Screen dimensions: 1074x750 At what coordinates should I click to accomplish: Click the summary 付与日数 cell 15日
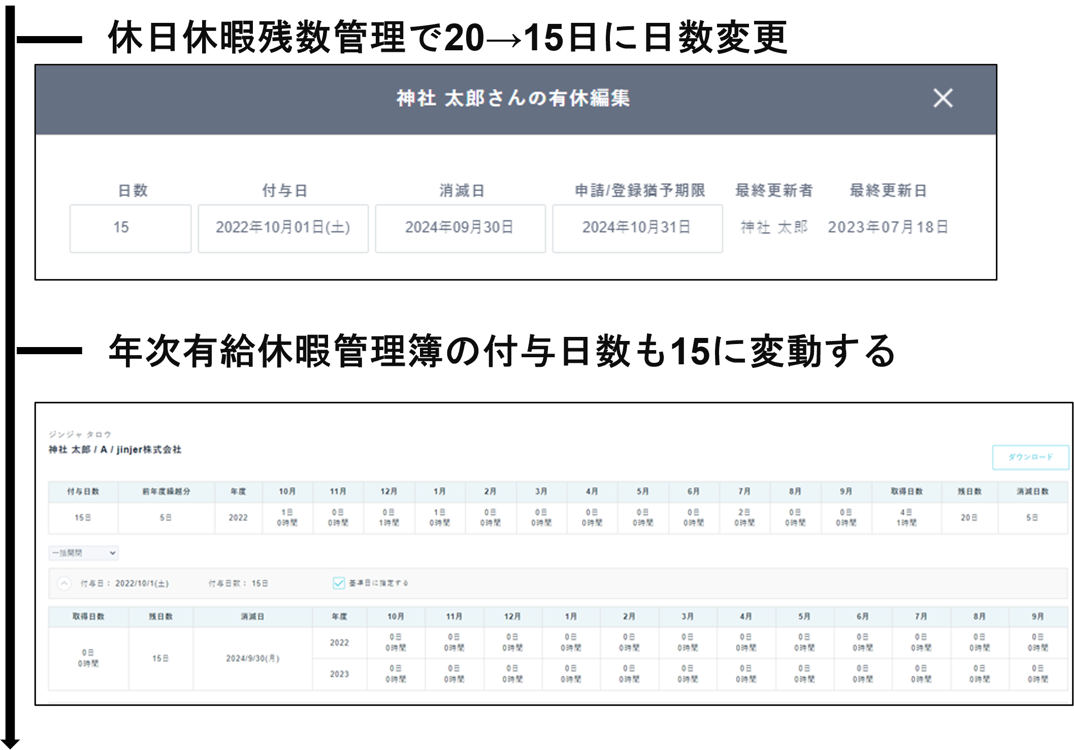[x=83, y=518]
